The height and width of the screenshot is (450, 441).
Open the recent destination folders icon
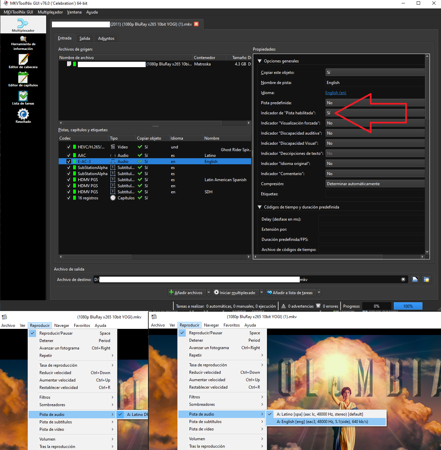tap(427, 279)
